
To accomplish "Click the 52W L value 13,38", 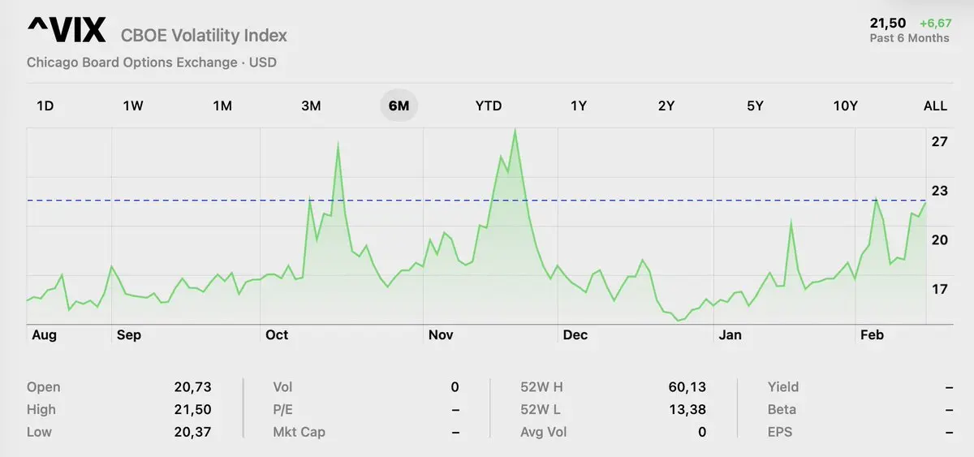I will point(687,410).
